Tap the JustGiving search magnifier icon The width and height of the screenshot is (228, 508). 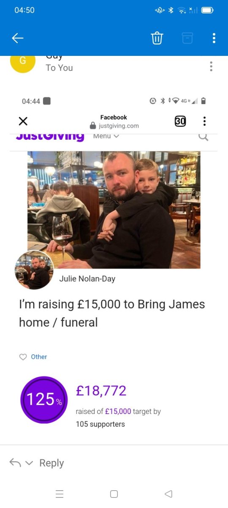click(204, 136)
